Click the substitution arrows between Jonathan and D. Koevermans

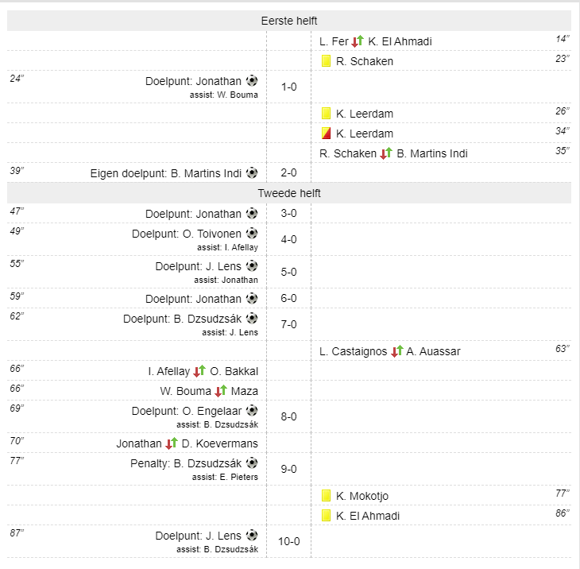[x=172, y=443]
